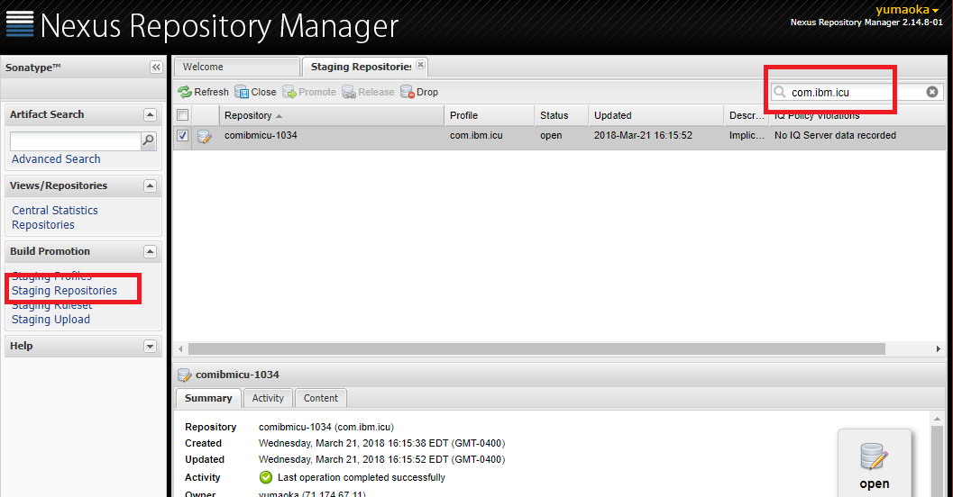Select the Staging Repositories tab
Screen dimensions: 953x497
(x=361, y=67)
